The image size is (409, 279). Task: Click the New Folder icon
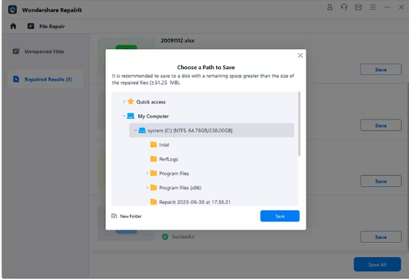(114, 216)
